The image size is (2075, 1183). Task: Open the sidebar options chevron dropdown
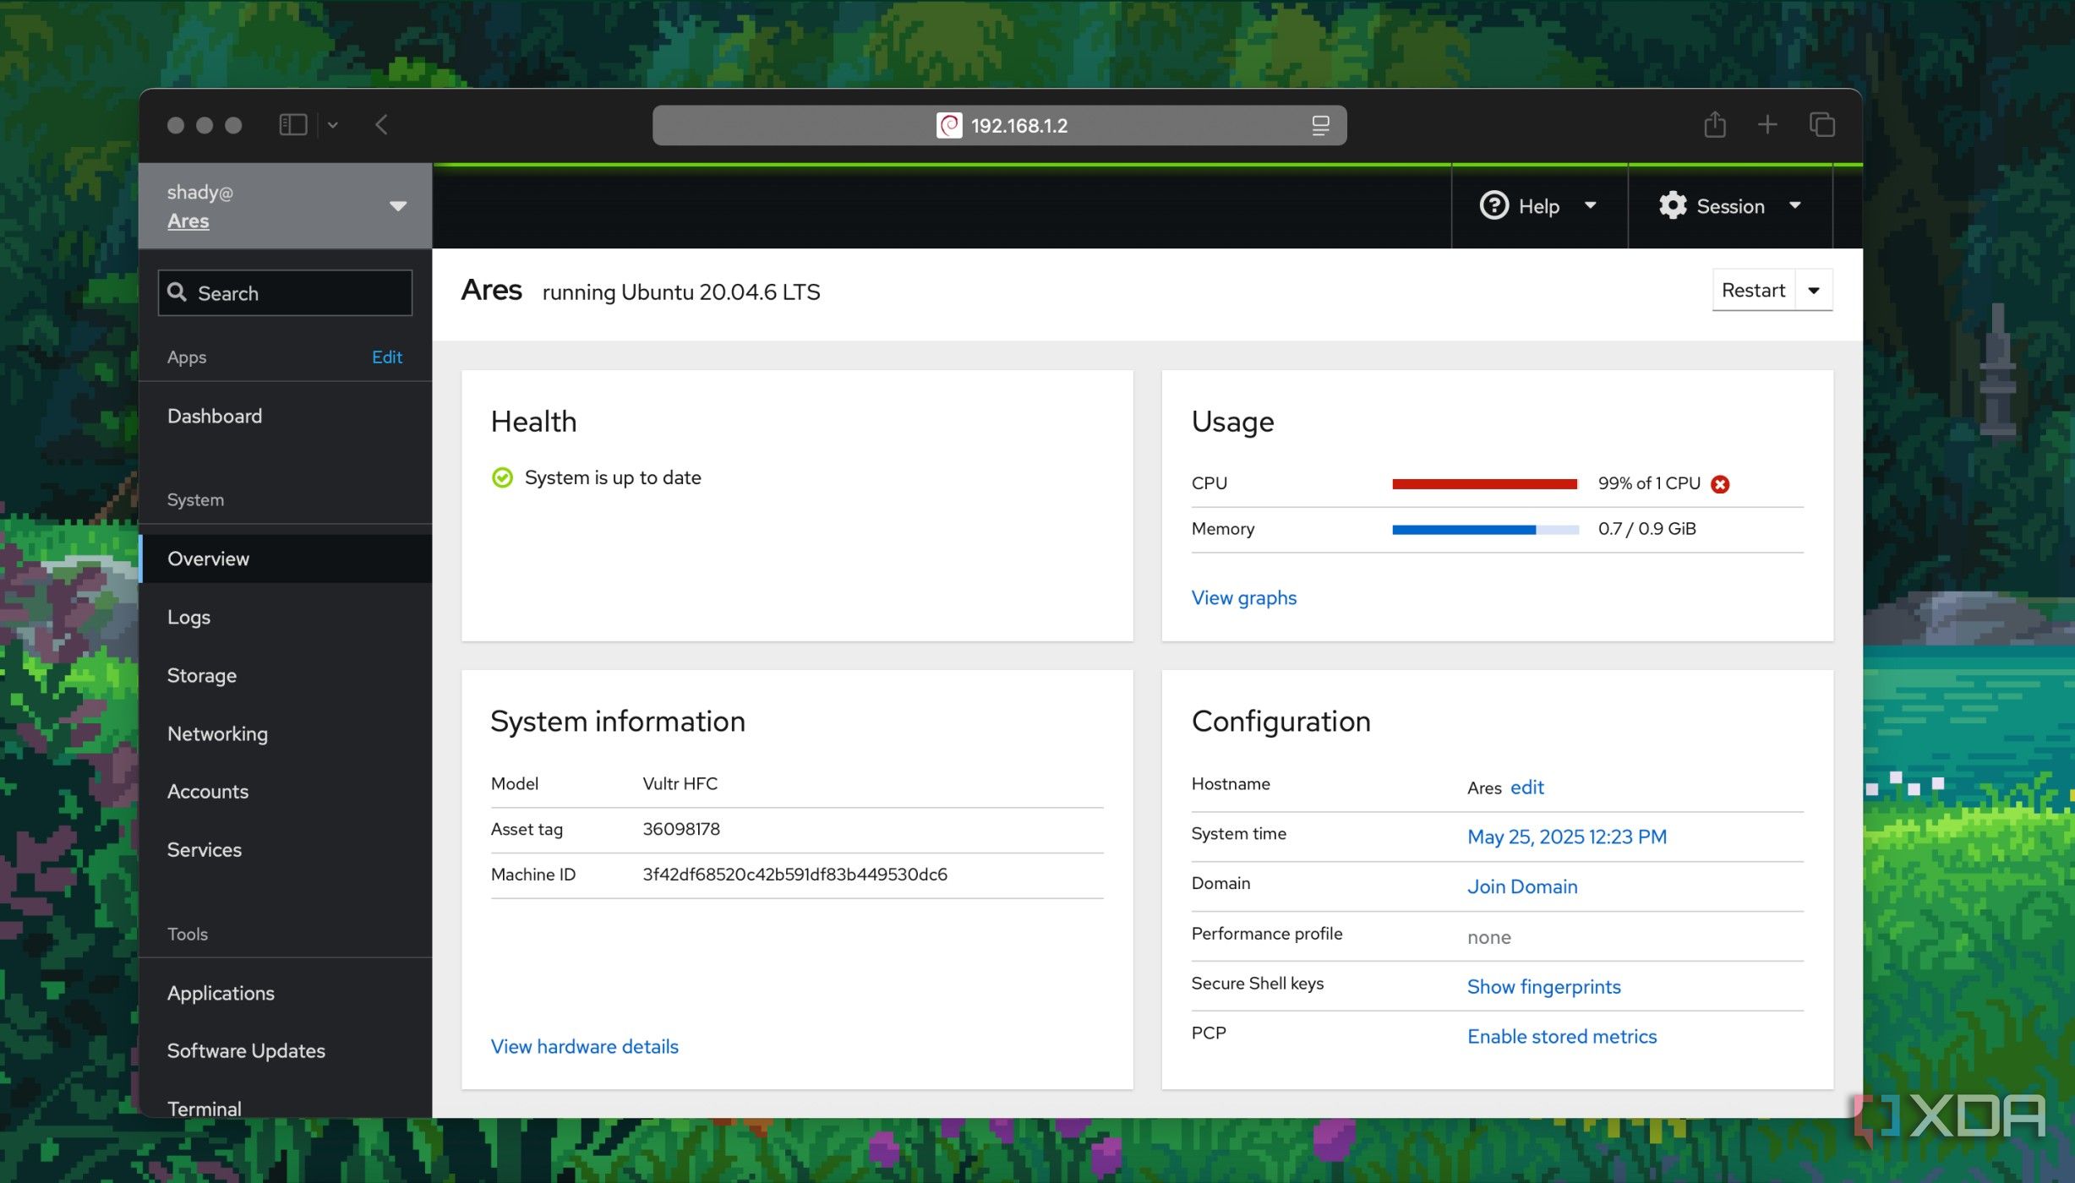coord(333,125)
